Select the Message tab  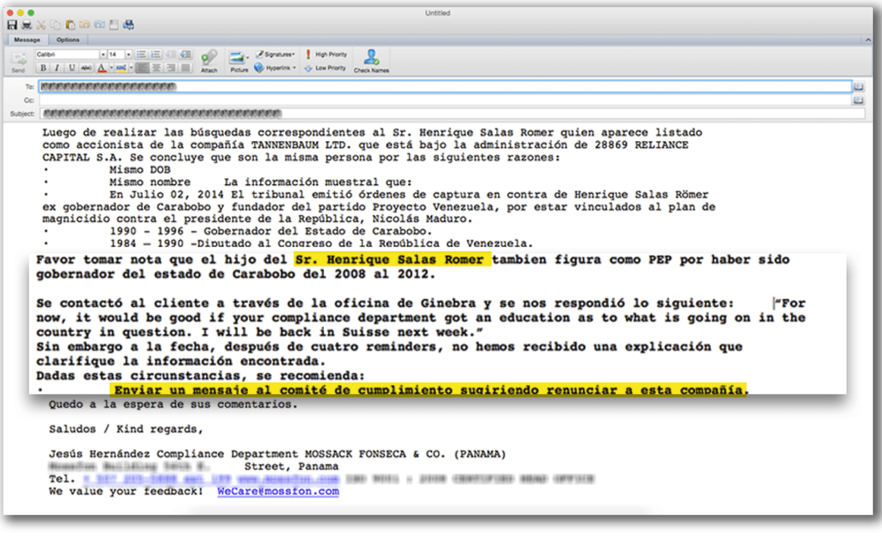pos(28,40)
